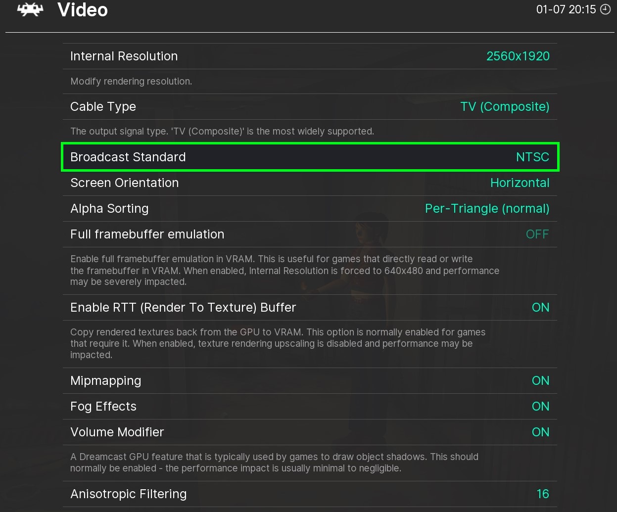The image size is (617, 512).
Task: Open Internal Resolution 2560x1920 dropdown
Action: pyautogui.click(x=518, y=56)
